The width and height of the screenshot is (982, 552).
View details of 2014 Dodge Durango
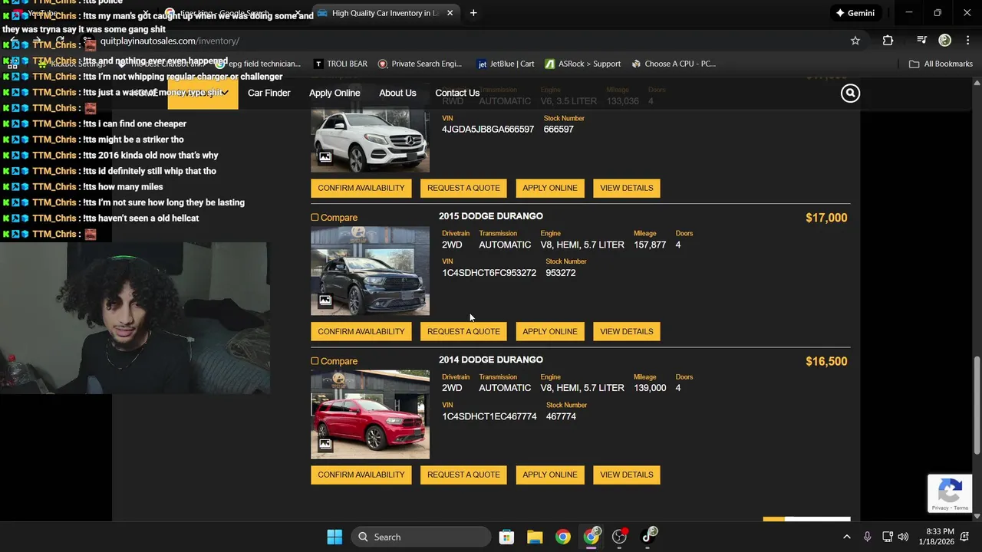627,475
